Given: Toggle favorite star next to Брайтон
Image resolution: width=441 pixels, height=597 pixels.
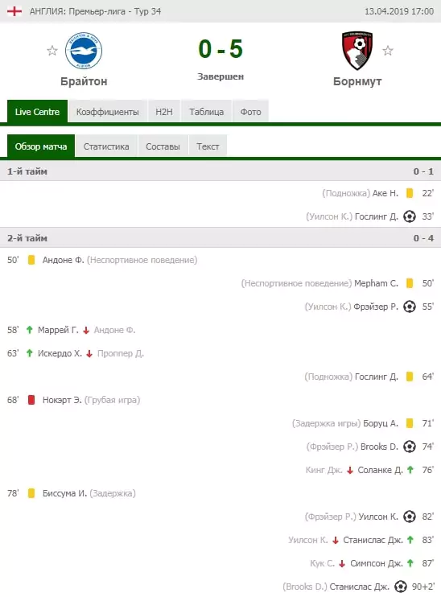Looking at the screenshot, I should (x=52, y=51).
